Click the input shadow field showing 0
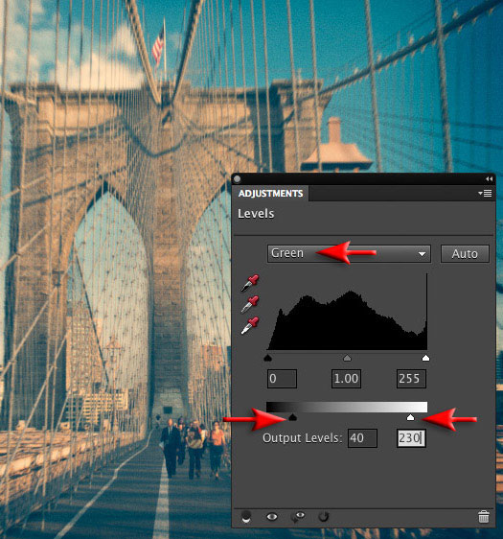Image resolution: width=503 pixels, height=539 pixels. (x=282, y=379)
